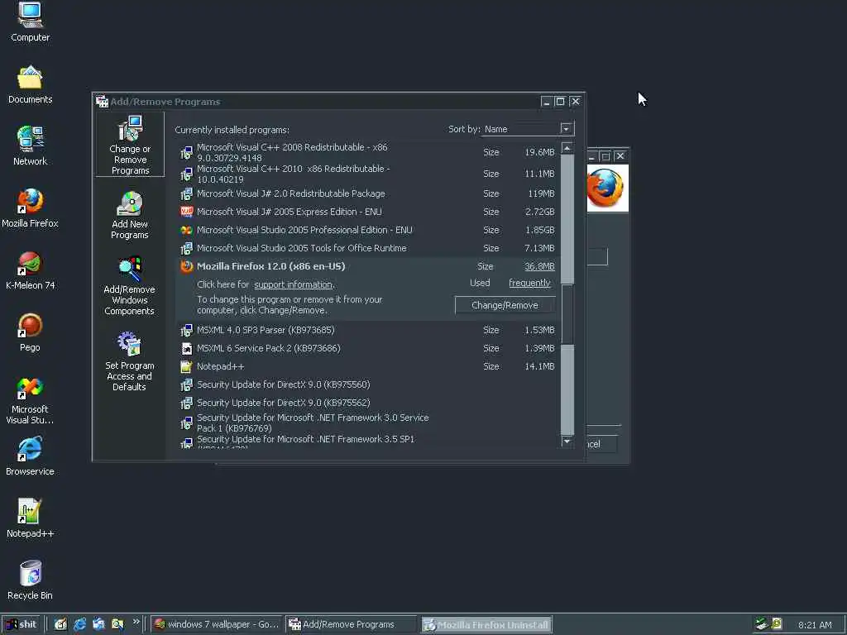Open the Sort by Name dropdown
847x635 pixels.
[x=566, y=129]
